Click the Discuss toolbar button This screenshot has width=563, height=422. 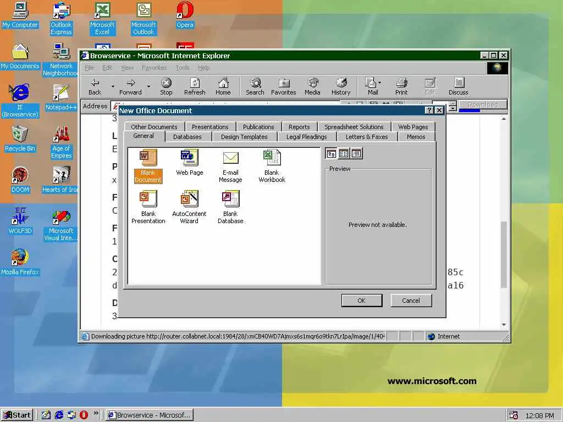click(x=458, y=87)
